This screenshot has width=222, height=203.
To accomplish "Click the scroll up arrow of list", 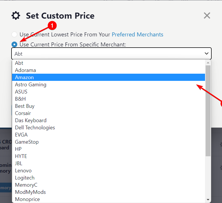I will 208,62.
